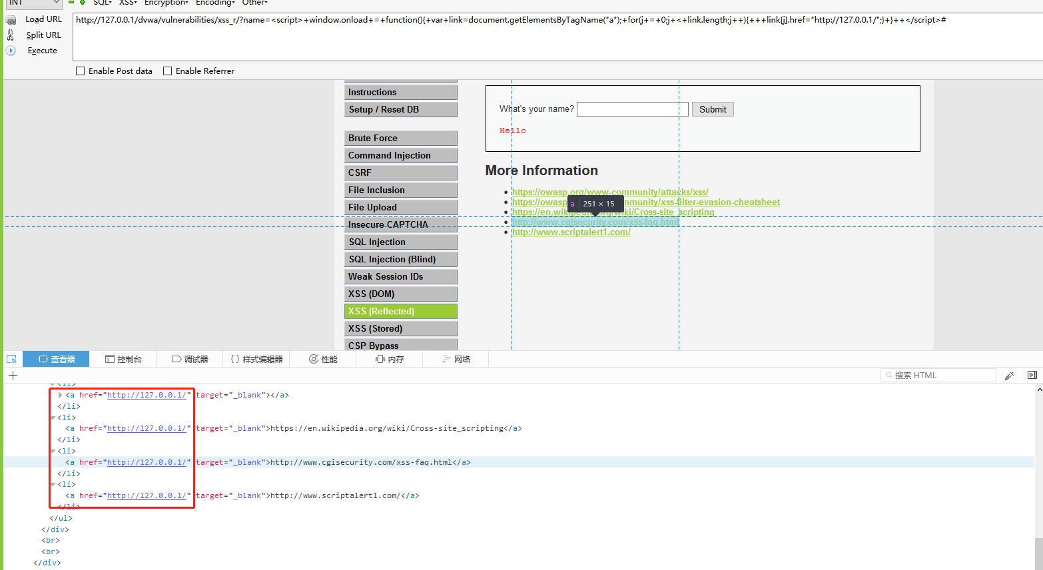Open the eyedropper color picker in DevTools toolbar

click(x=1010, y=375)
